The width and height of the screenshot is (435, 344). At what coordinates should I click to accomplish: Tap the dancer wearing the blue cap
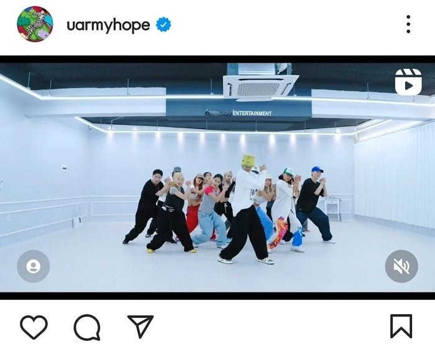coord(313,204)
